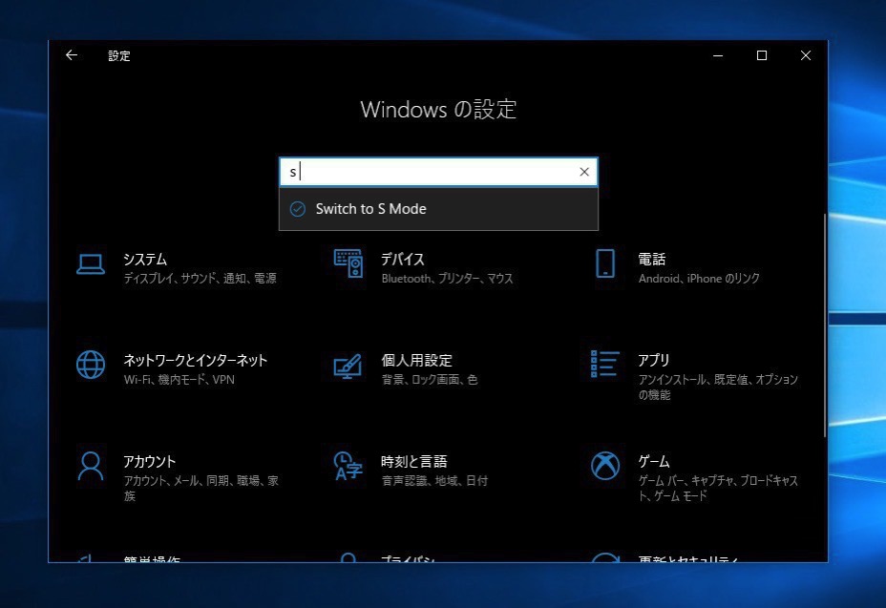Maximize the 設定 window
The height and width of the screenshot is (608, 886).
pyautogui.click(x=762, y=55)
